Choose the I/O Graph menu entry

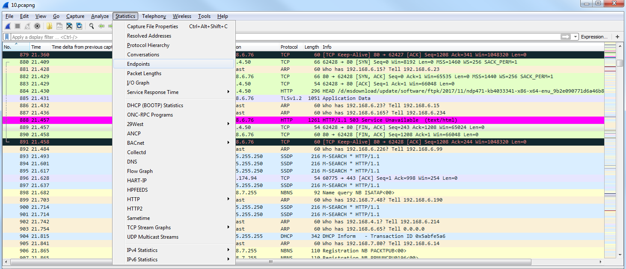click(138, 83)
